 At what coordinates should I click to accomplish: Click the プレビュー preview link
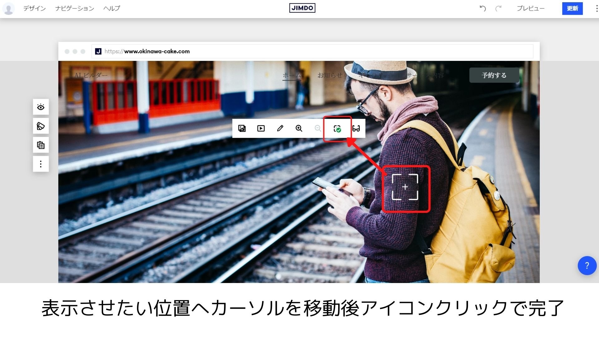530,8
